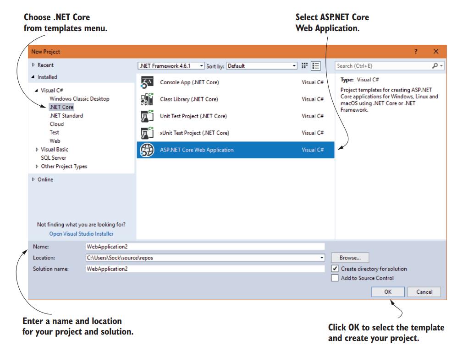The width and height of the screenshot is (468, 346).
Task: Select Cloud under Visual C#
Action: tap(57, 124)
